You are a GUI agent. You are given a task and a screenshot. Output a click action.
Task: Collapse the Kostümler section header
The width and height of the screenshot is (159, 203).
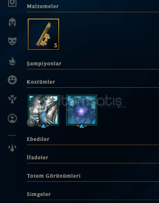pos(41,82)
